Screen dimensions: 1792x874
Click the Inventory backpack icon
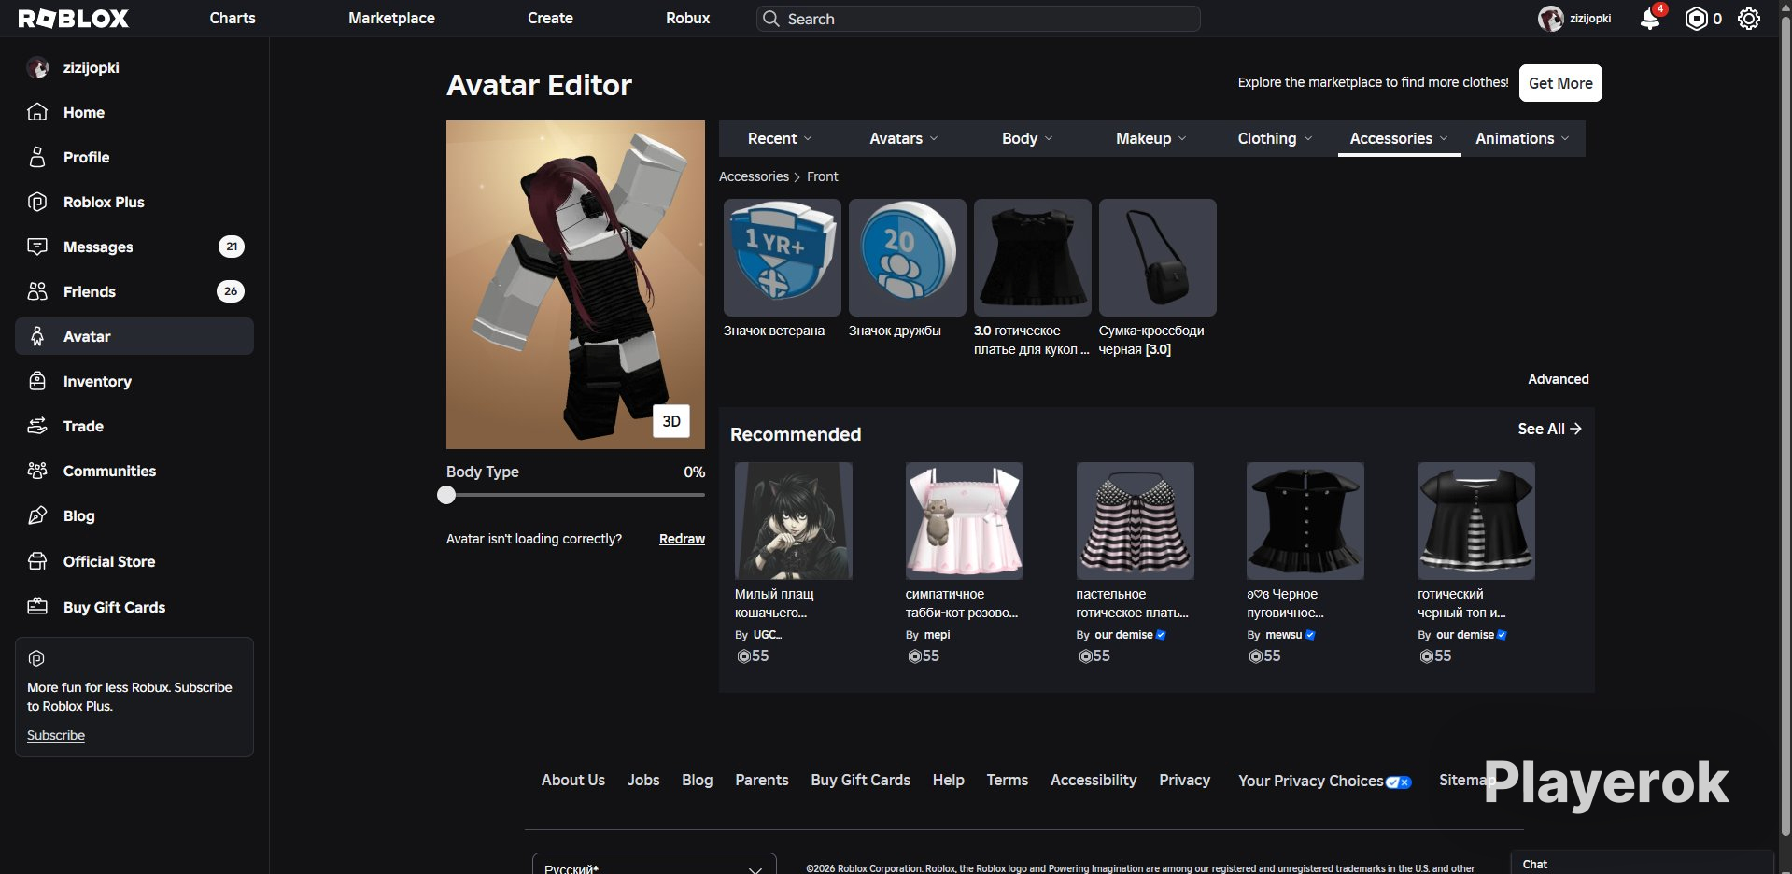pyautogui.click(x=37, y=381)
